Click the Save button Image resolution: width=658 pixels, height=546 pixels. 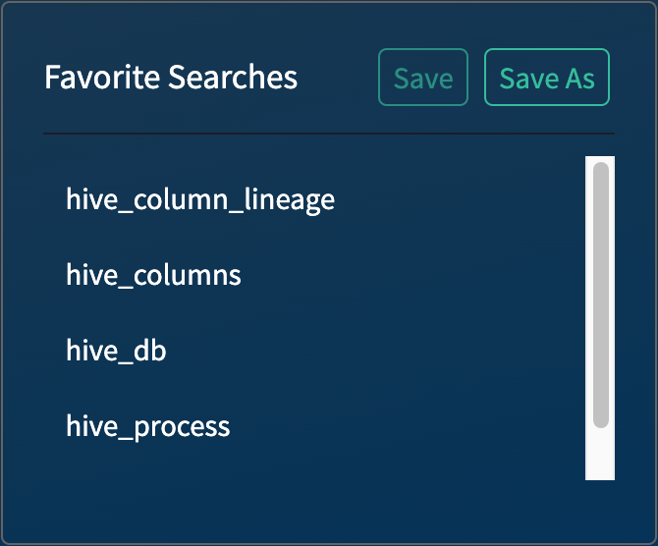[423, 78]
